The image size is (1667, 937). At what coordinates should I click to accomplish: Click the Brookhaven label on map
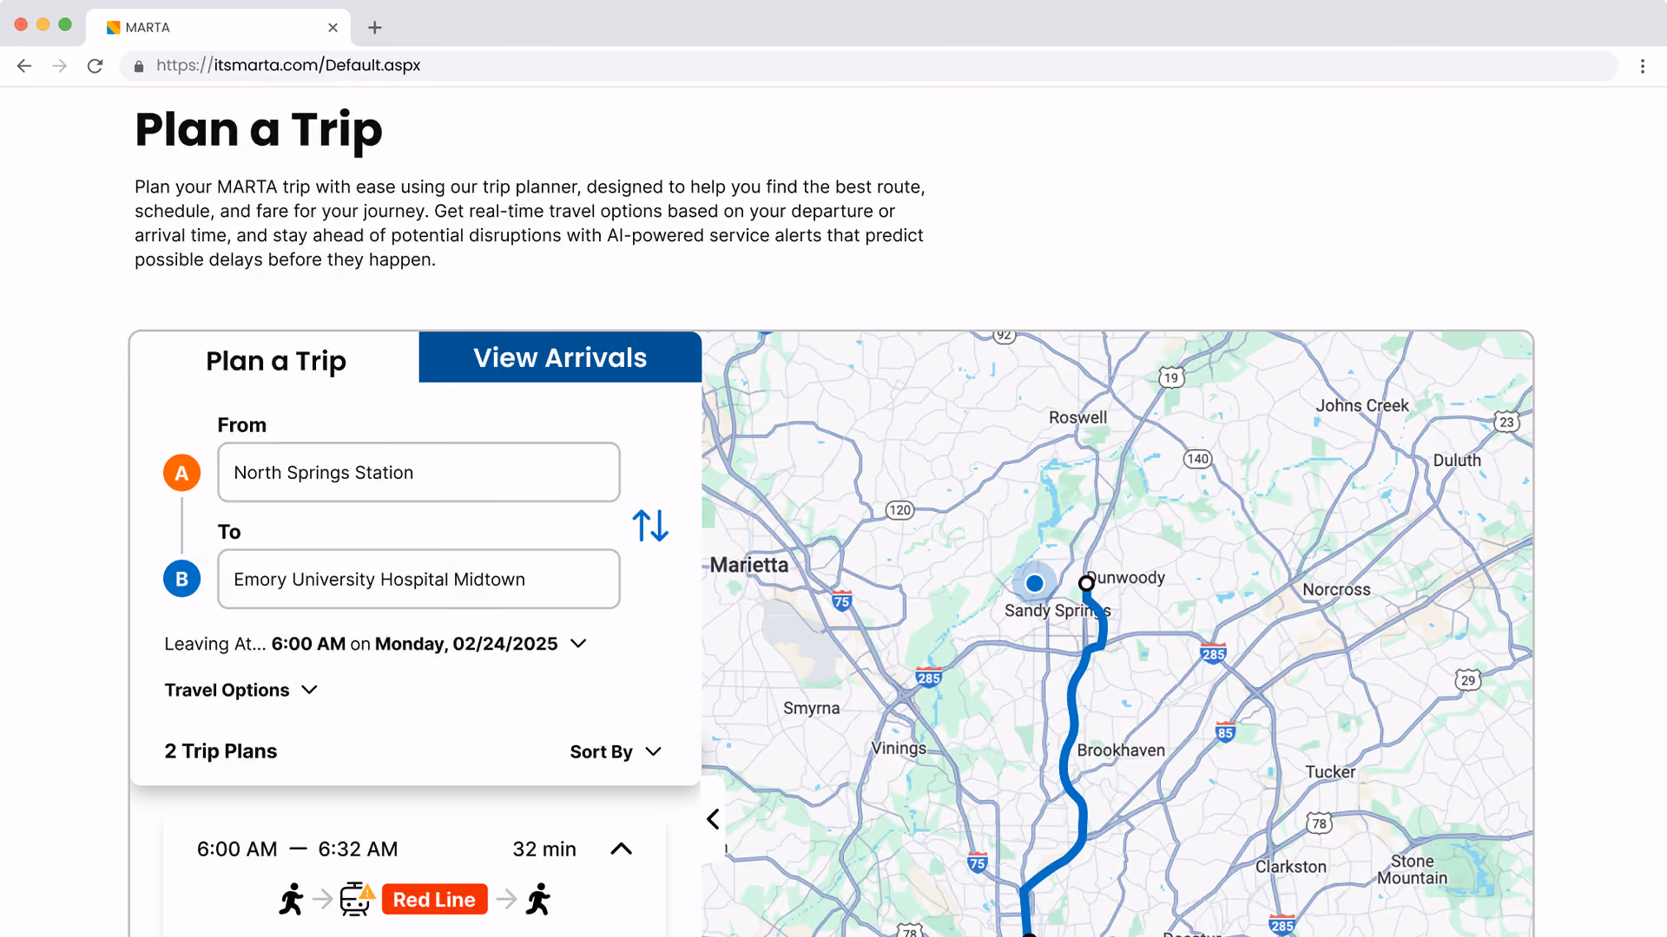click(x=1121, y=750)
